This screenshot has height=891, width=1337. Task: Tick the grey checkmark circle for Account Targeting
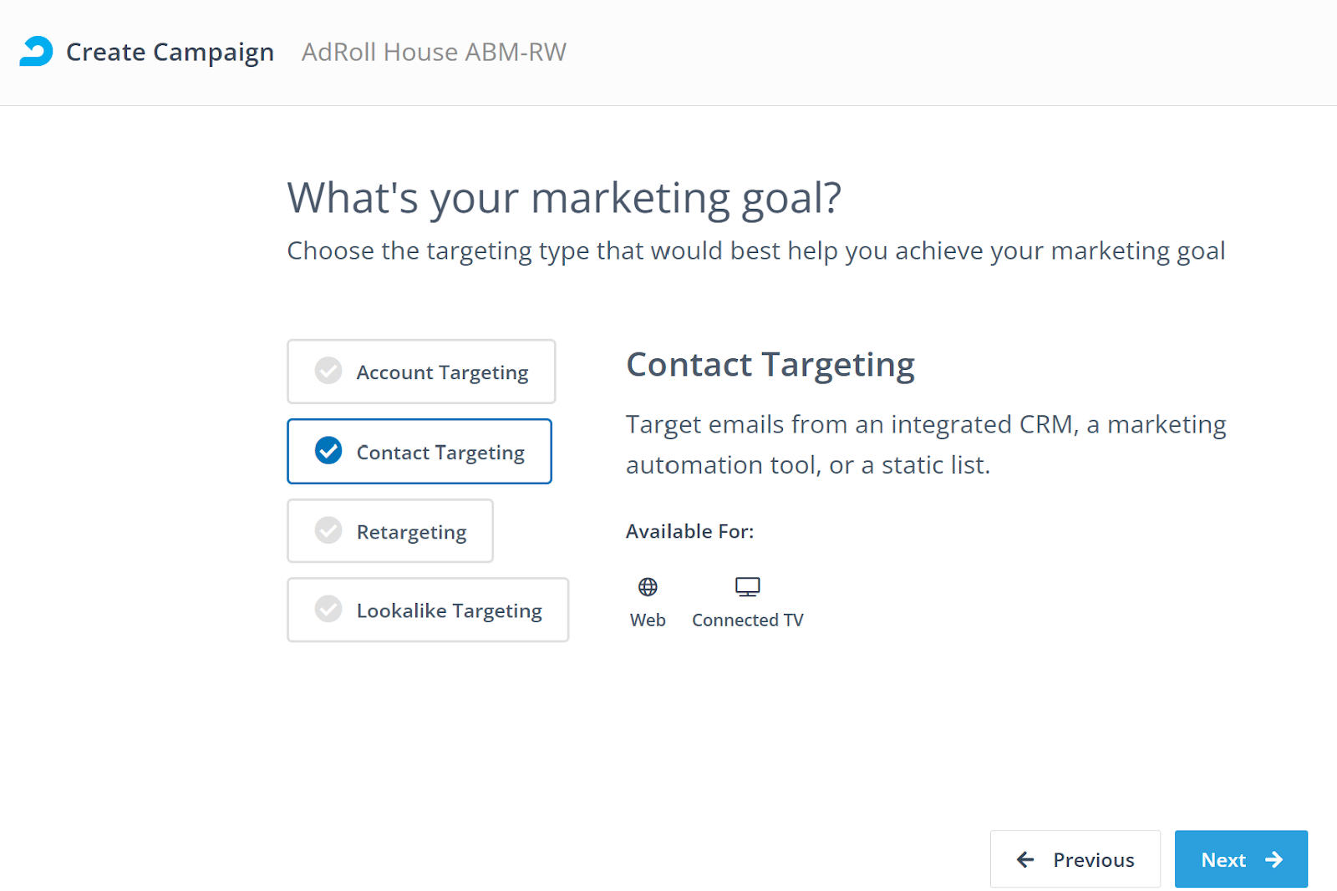click(x=328, y=371)
